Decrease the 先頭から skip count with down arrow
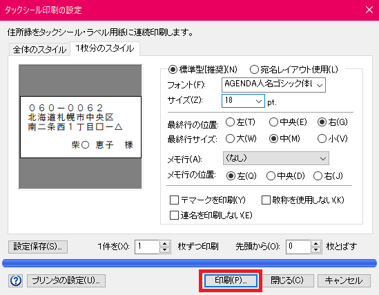379x295 pixels. point(315,250)
